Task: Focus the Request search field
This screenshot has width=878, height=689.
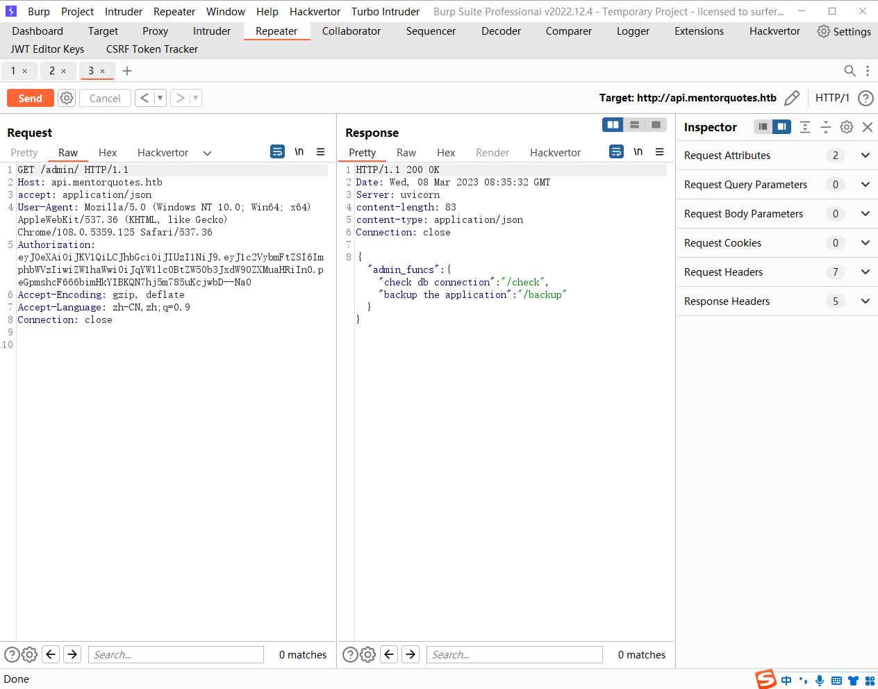Action: (176, 654)
